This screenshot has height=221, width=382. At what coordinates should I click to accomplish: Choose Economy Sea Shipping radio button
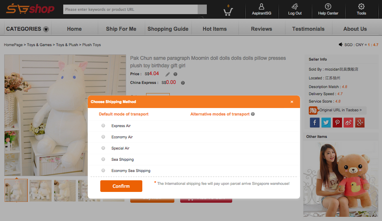point(103,170)
